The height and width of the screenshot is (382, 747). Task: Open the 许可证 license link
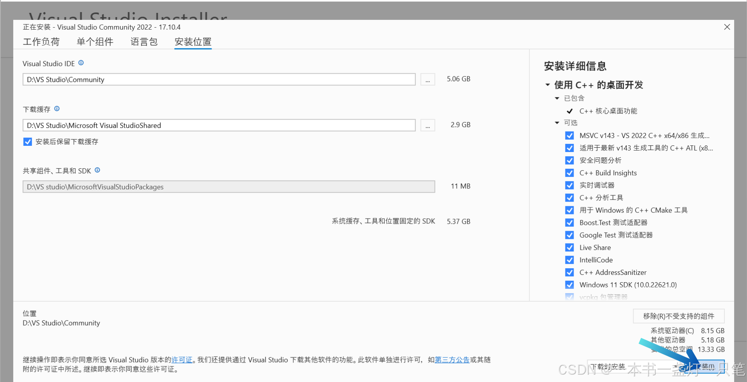pos(182,360)
